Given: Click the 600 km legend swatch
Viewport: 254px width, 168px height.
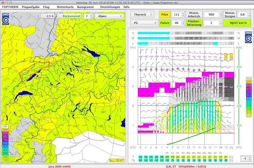Looking at the screenshot, I should click(5, 143).
